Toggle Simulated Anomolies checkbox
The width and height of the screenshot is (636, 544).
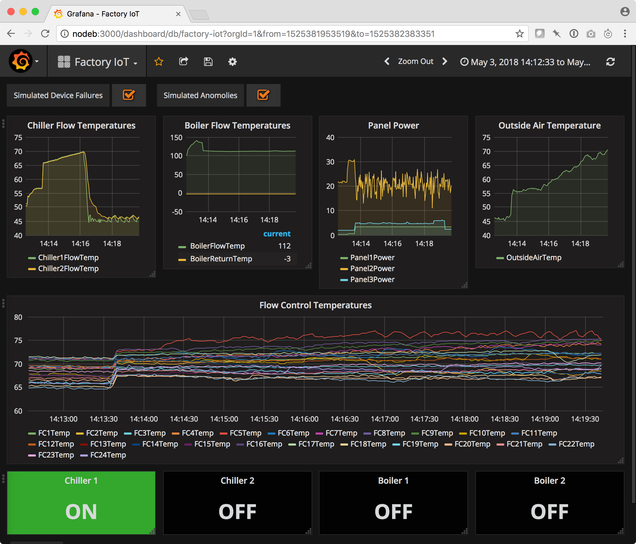(263, 95)
